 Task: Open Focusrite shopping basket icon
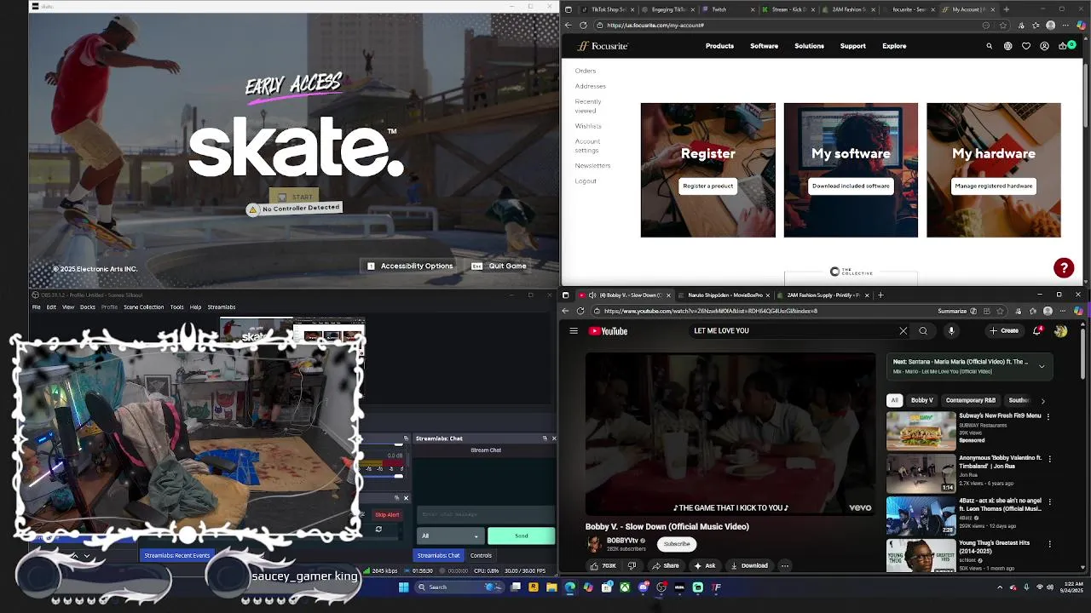coord(1062,46)
